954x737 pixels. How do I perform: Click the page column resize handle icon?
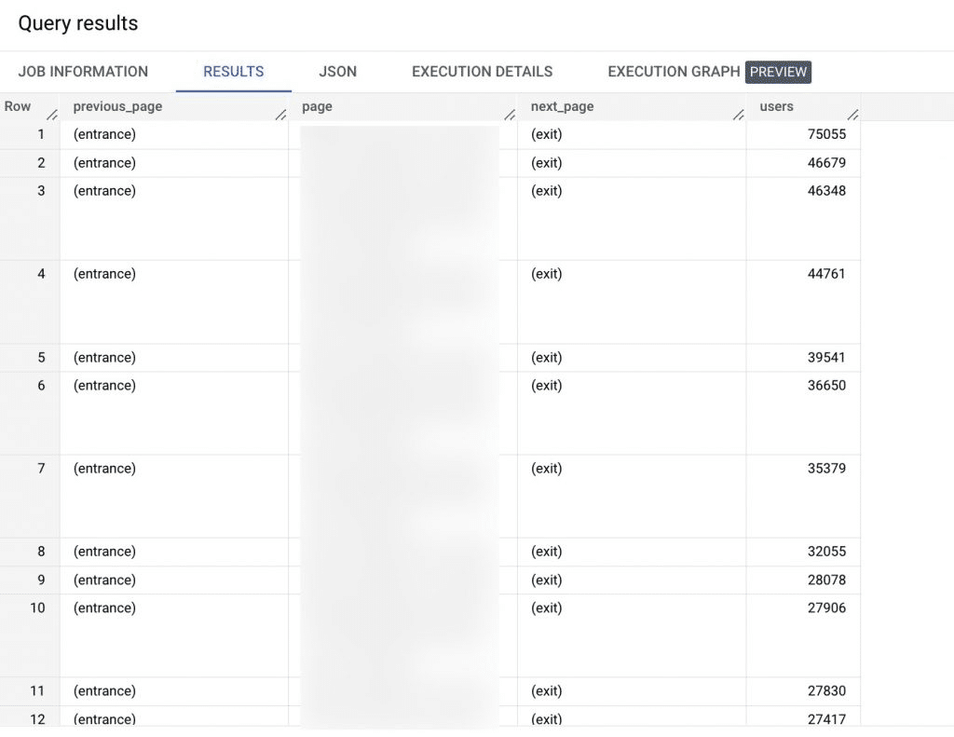pos(510,115)
